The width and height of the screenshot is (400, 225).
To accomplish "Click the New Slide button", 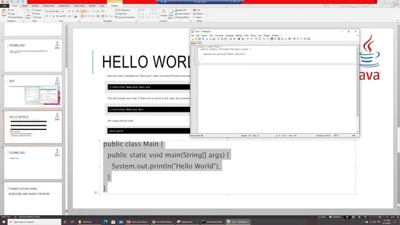I will click(x=28, y=14).
